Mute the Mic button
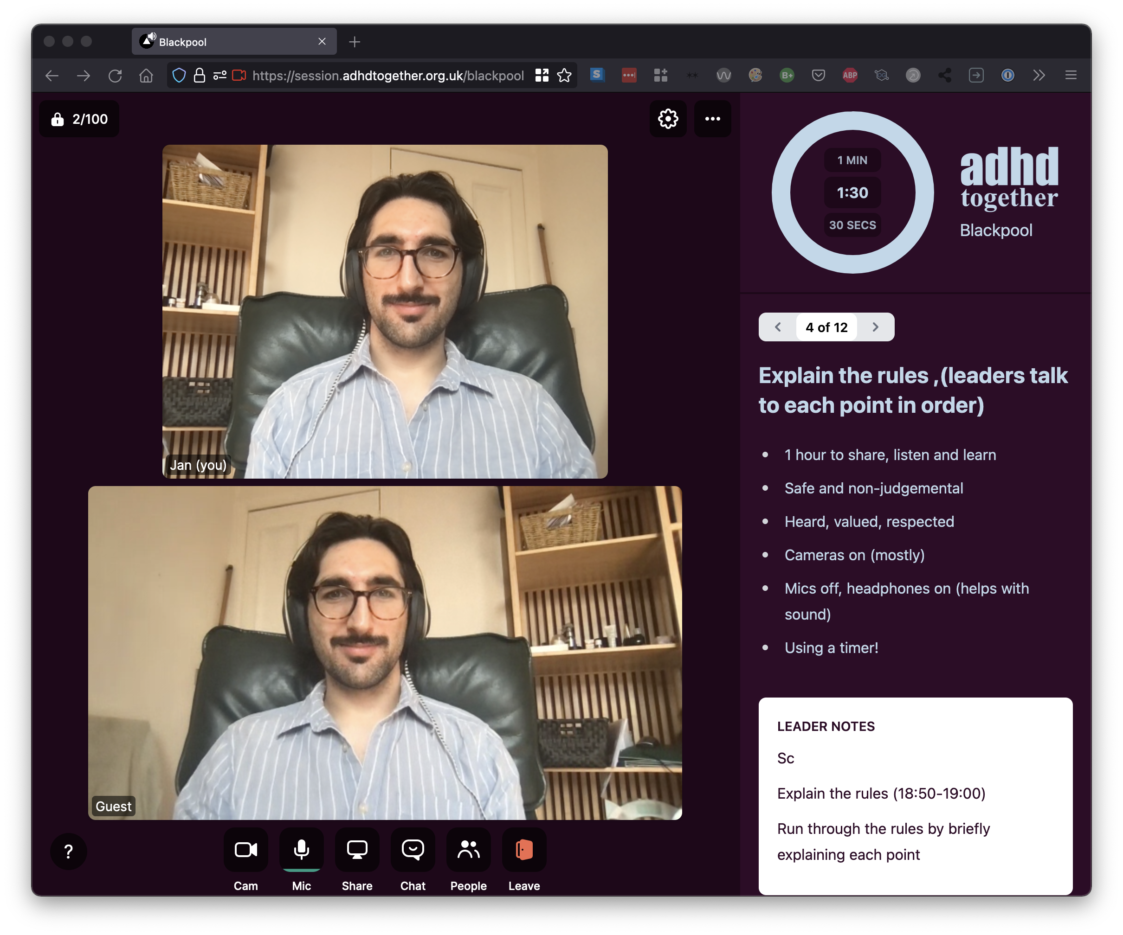The image size is (1123, 935). point(301,850)
